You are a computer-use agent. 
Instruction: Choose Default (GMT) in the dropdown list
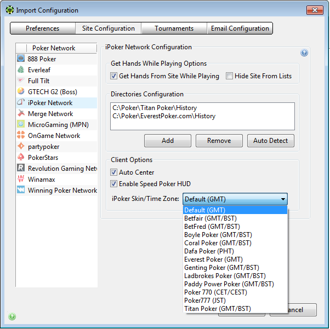click(235, 210)
